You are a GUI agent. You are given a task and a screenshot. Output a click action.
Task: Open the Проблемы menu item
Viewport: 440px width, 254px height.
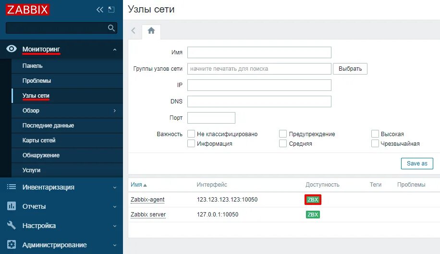(x=67, y=81)
